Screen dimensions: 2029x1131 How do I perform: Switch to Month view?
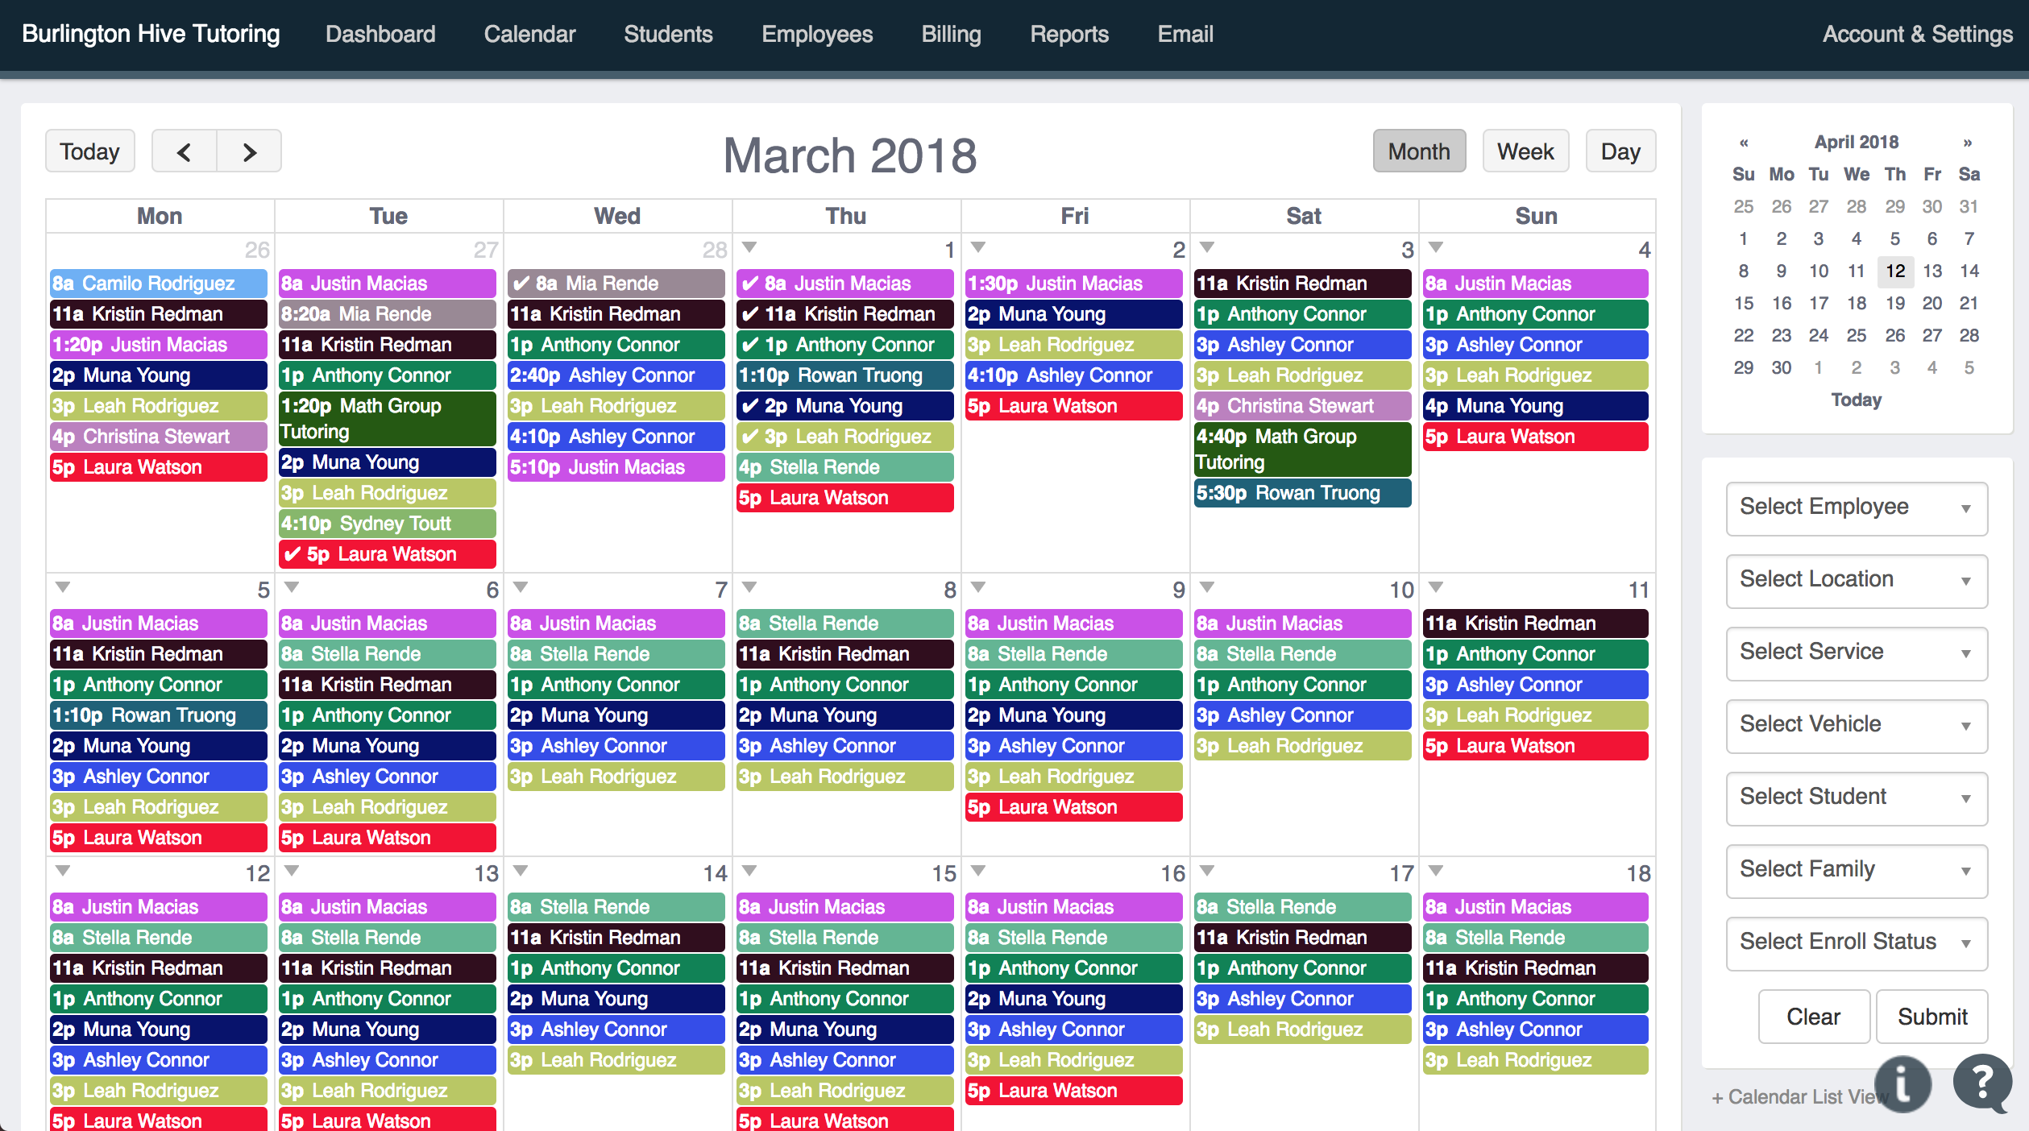click(1419, 151)
